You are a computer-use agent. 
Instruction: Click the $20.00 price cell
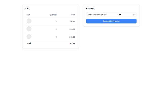pyautogui.click(x=72, y=21)
